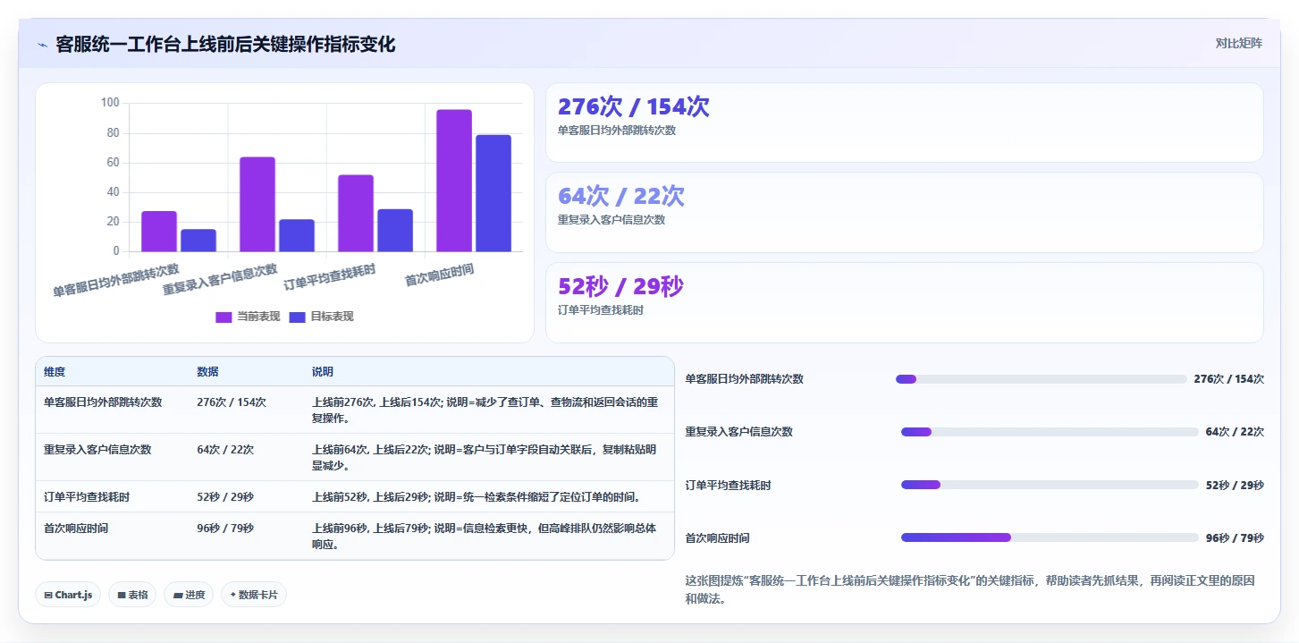Click the explanation starting 上线前64次
This screenshot has height=643, width=1299.
485,457
